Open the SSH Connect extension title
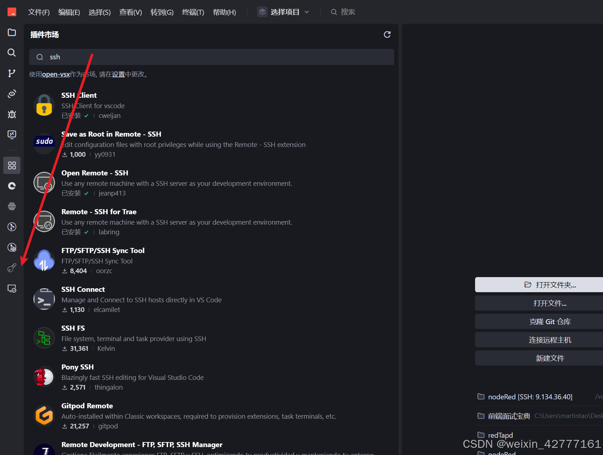This screenshot has height=455, width=603. tap(83, 289)
